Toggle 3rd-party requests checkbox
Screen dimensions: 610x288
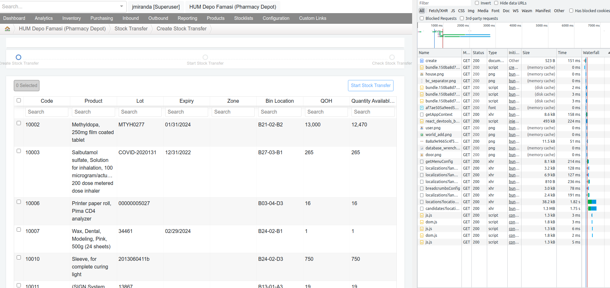click(462, 18)
